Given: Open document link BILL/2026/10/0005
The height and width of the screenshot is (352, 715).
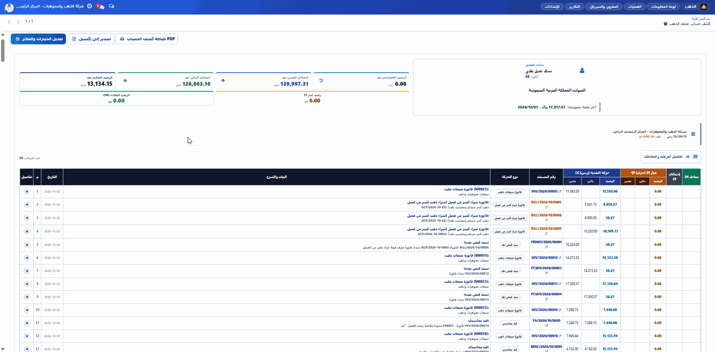Looking at the screenshot, I should point(546,202).
